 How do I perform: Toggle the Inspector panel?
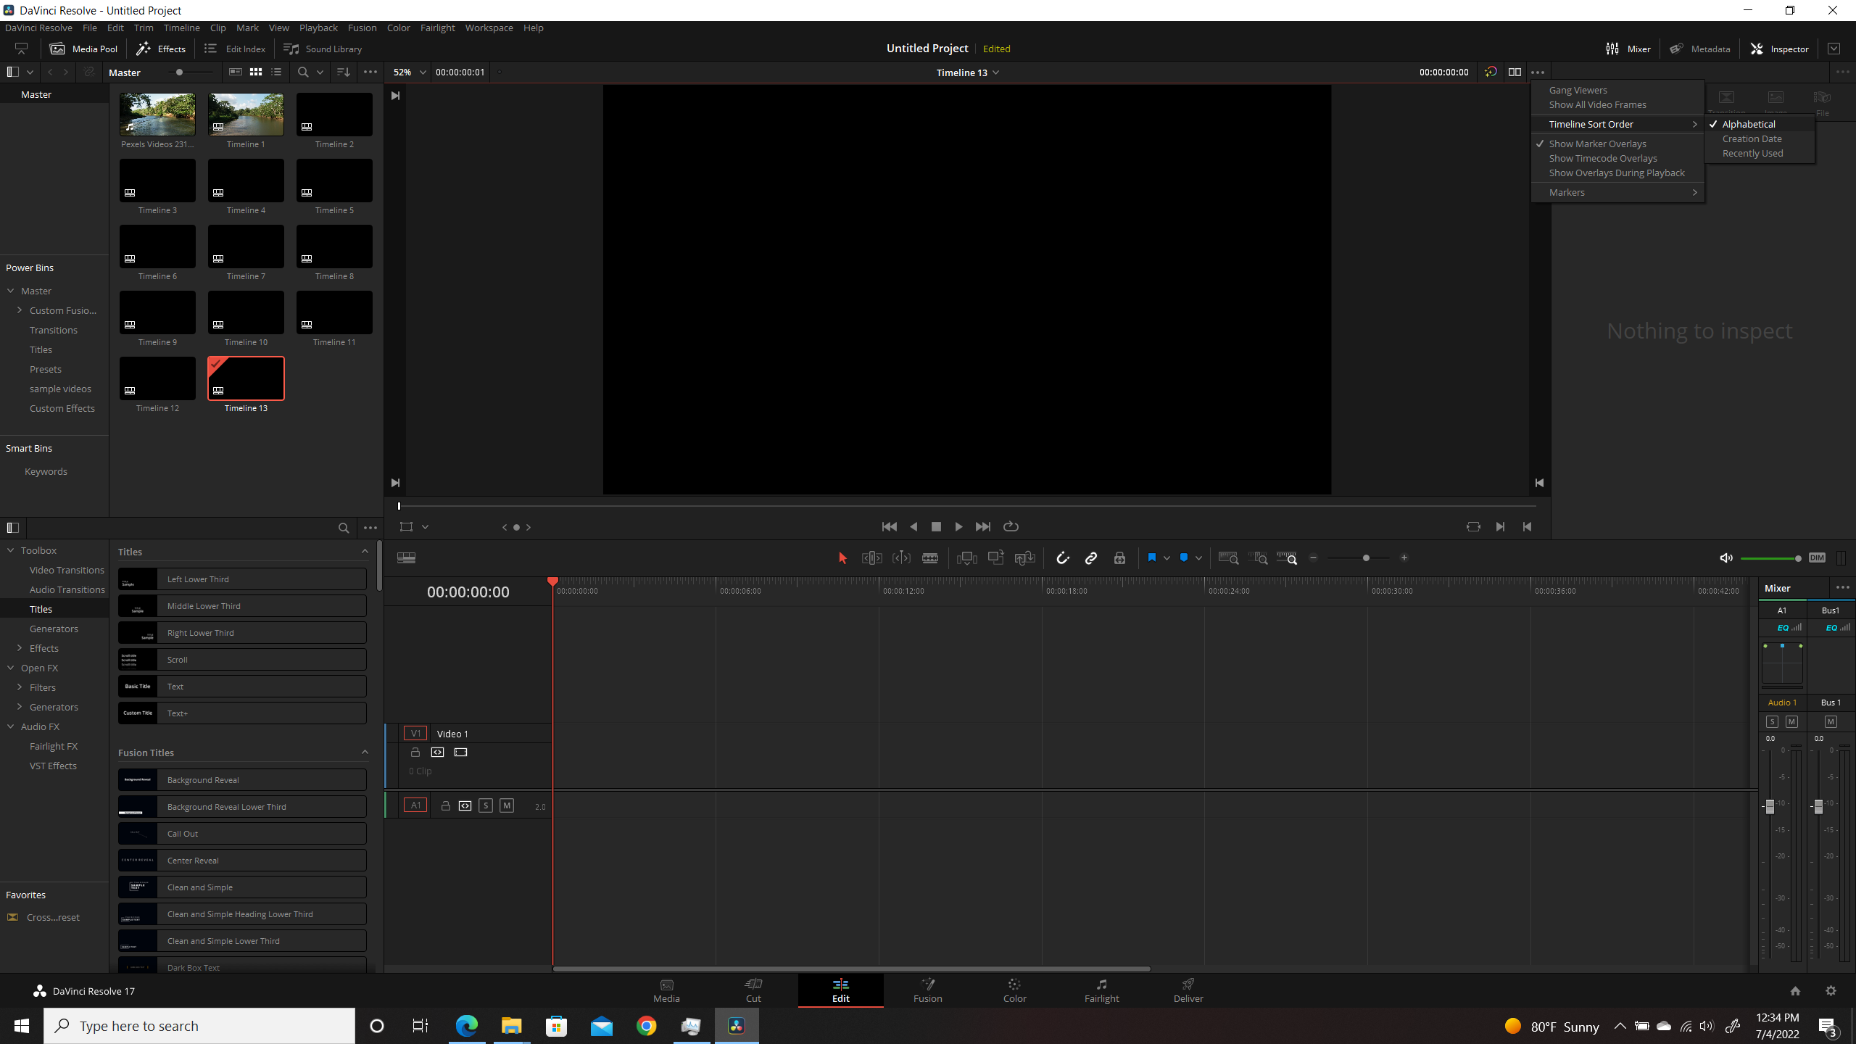click(1779, 49)
